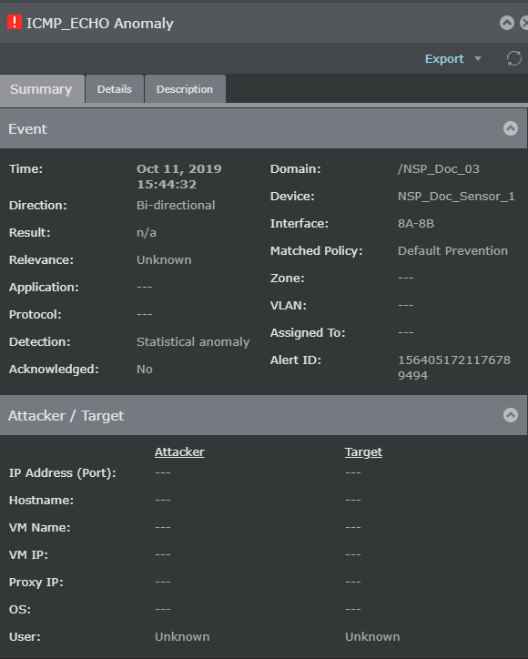The width and height of the screenshot is (528, 659).
Task: Click the Assigned To label
Action: pos(308,332)
